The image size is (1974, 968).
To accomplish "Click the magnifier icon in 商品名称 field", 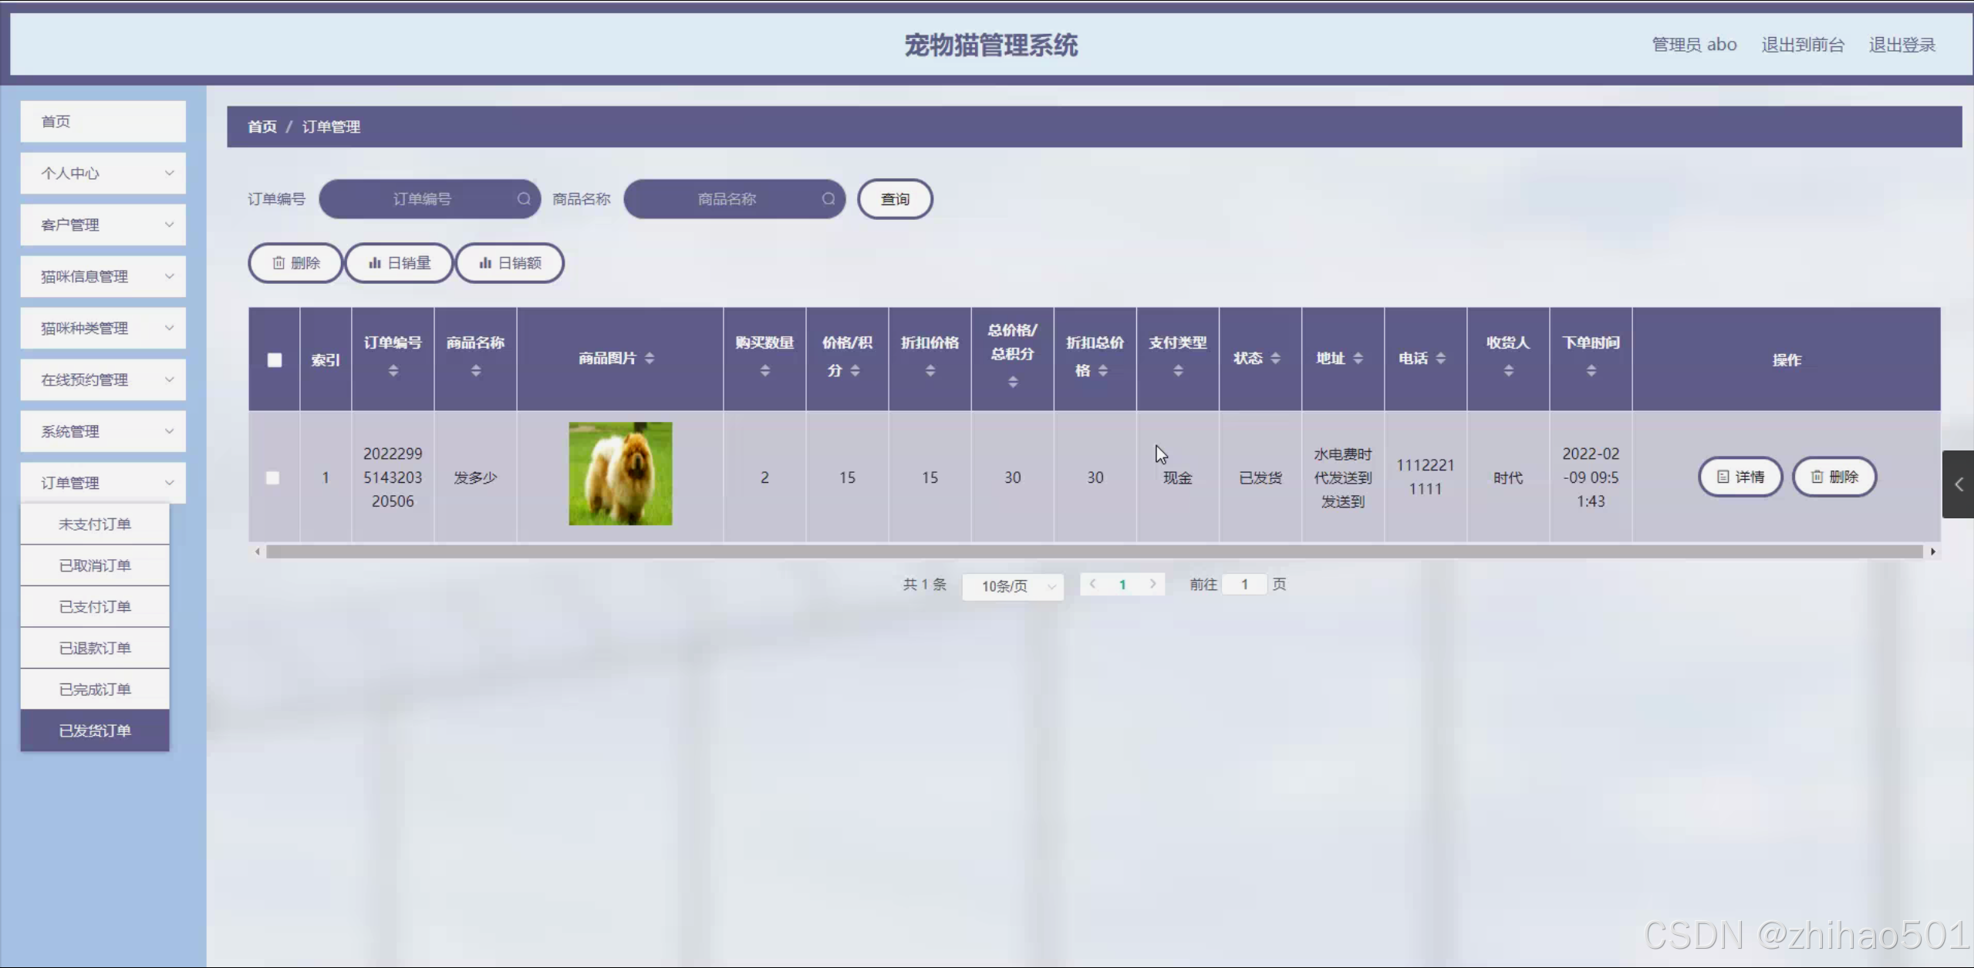I will point(828,199).
